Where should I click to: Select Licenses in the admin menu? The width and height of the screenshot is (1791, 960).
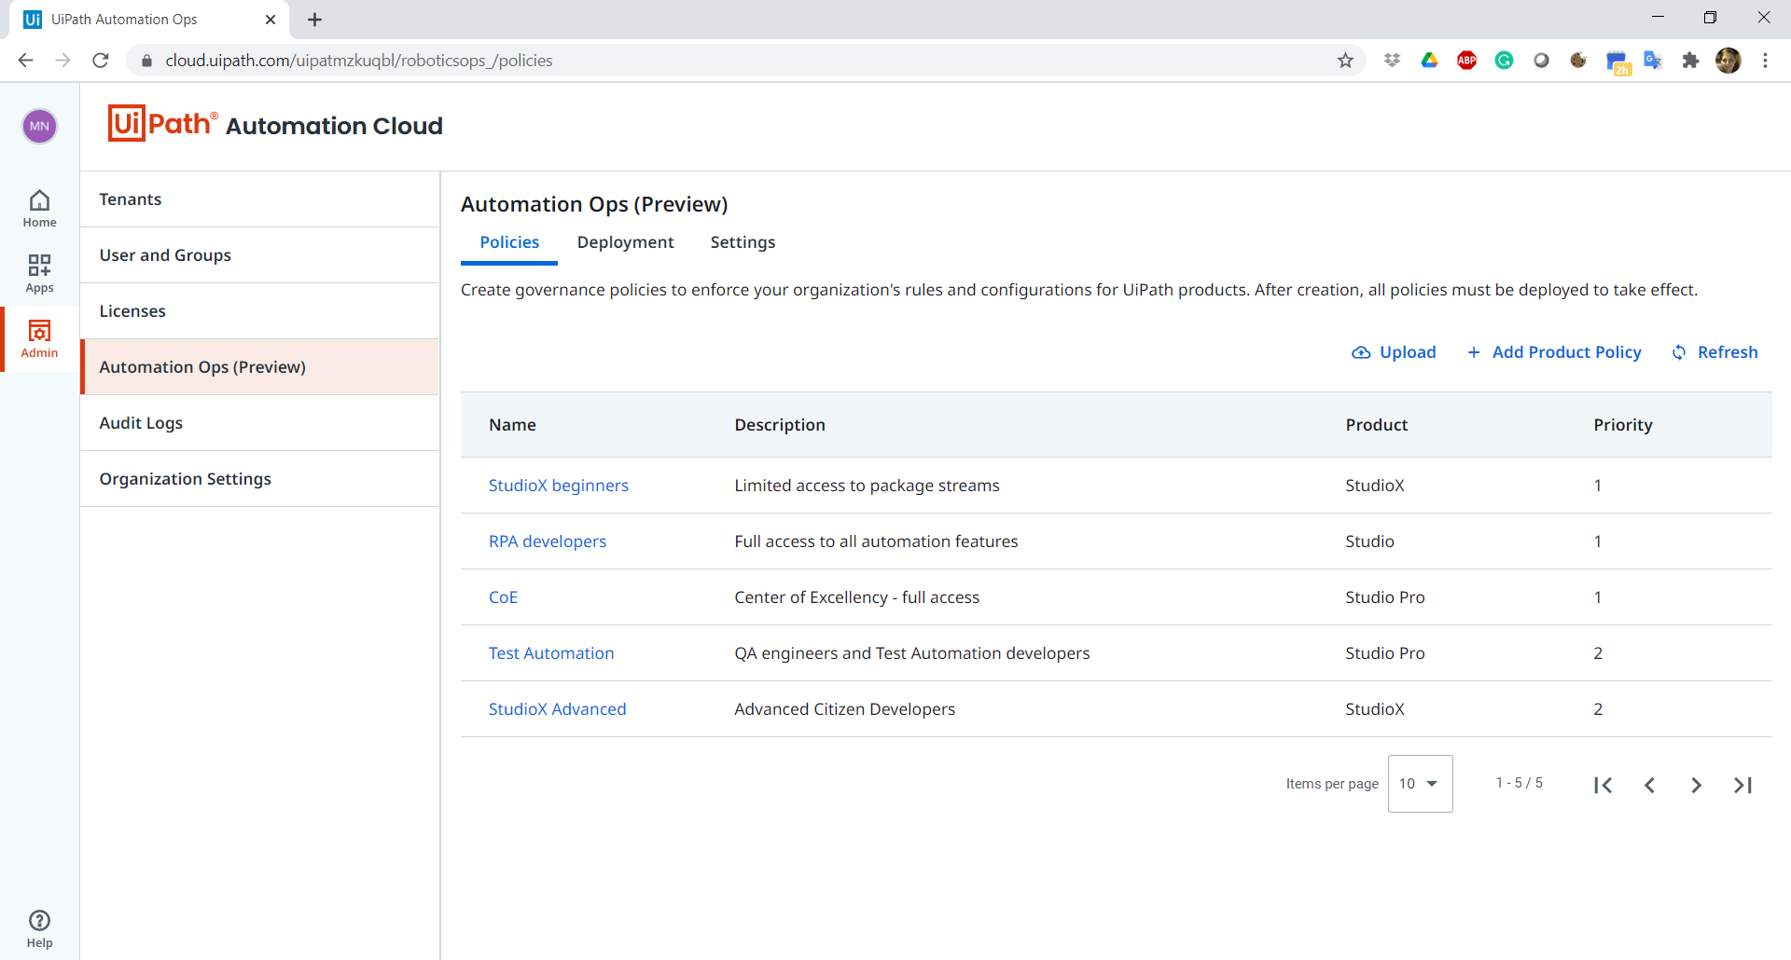coord(132,311)
